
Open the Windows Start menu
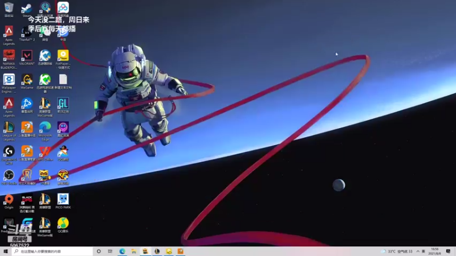[6, 251]
